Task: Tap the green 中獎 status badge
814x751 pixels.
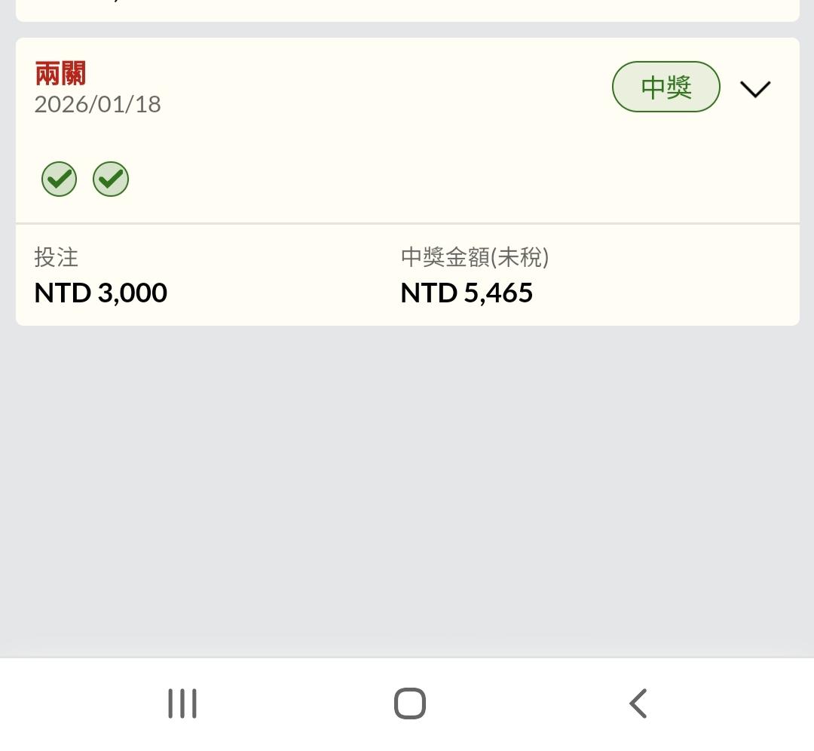Action: pyautogui.click(x=666, y=87)
